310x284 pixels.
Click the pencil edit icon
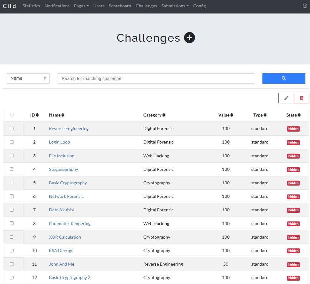click(x=286, y=98)
